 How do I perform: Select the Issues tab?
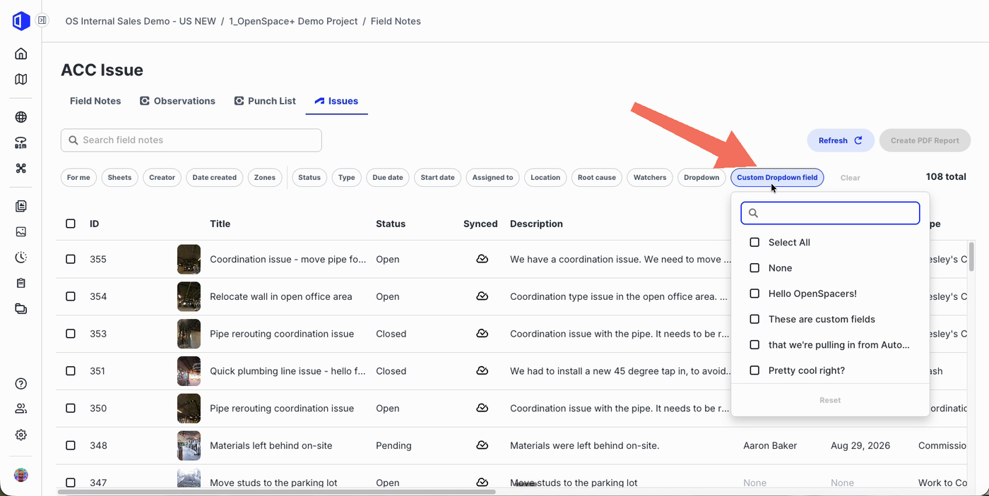[x=336, y=101]
